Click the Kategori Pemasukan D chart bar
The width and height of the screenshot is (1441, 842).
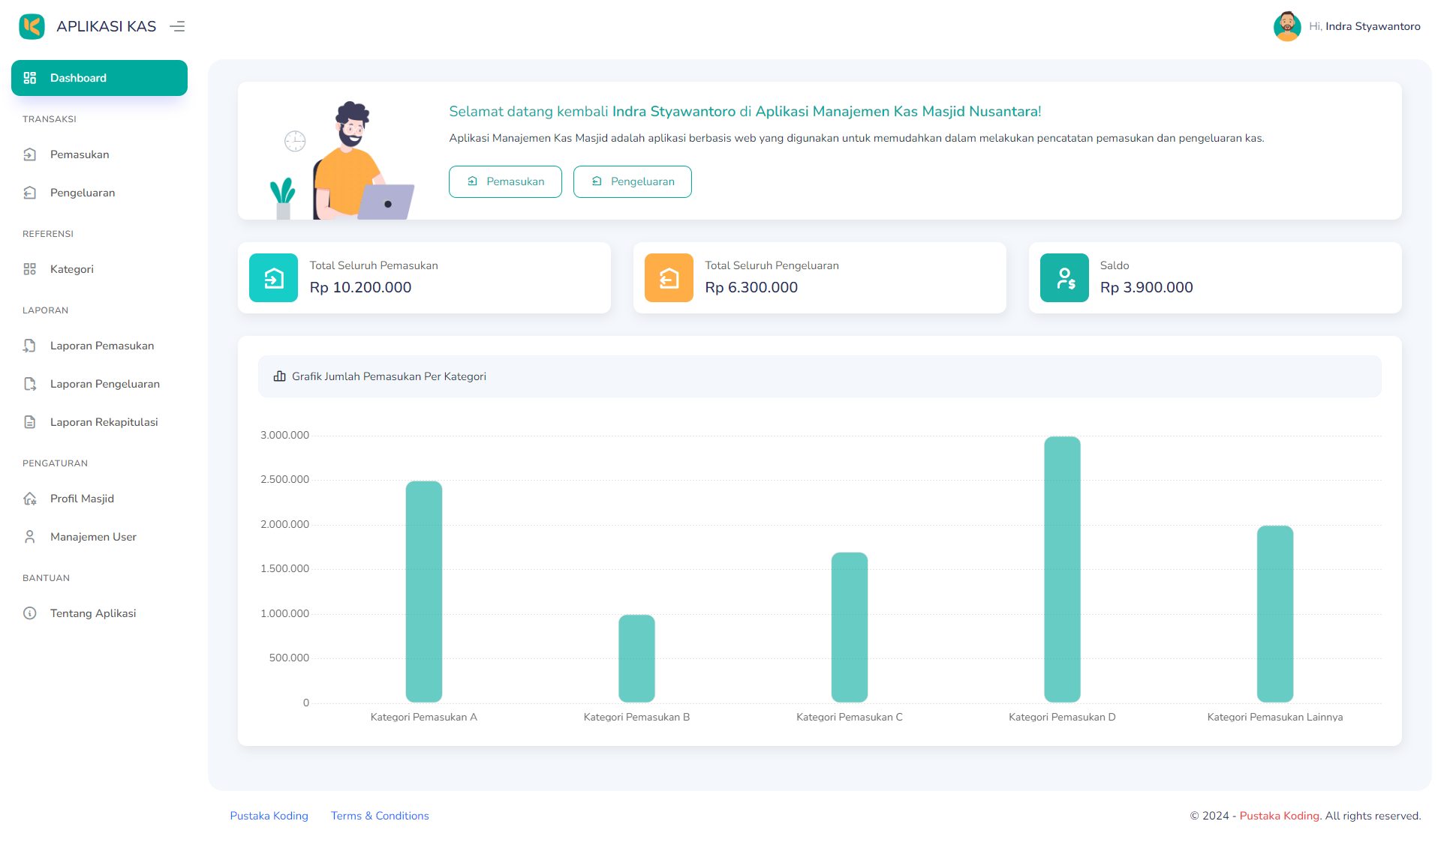tap(1061, 570)
